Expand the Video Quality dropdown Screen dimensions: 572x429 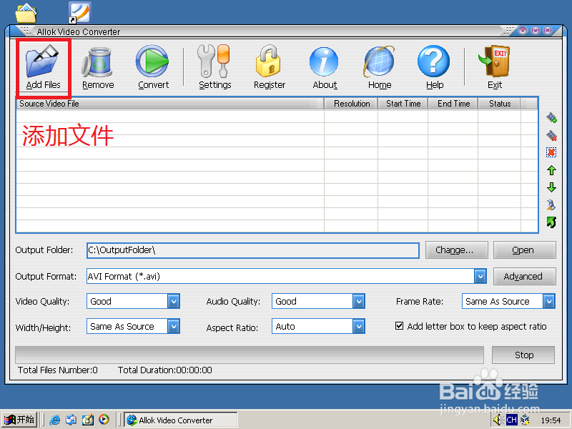coord(172,301)
